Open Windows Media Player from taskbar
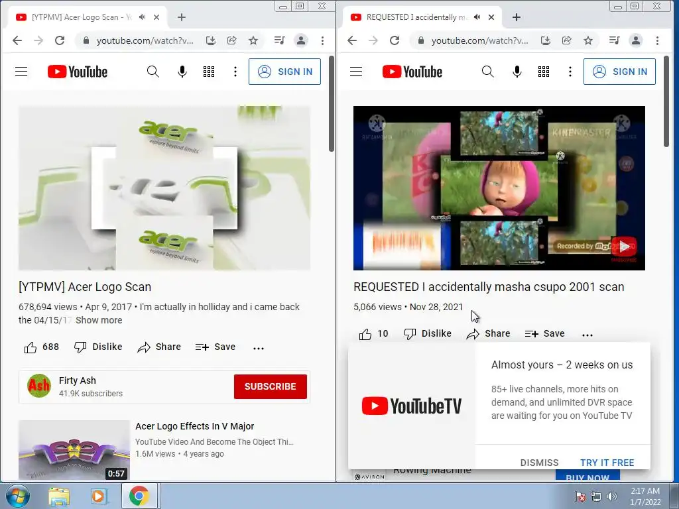Screen dimensions: 679x509 click(x=98, y=496)
